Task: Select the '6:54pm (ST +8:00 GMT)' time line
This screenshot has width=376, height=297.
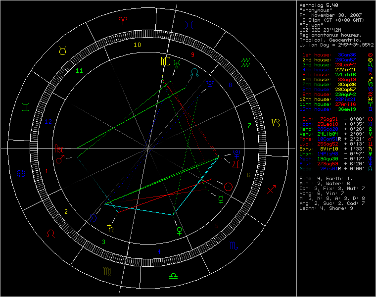Action: click(333, 20)
